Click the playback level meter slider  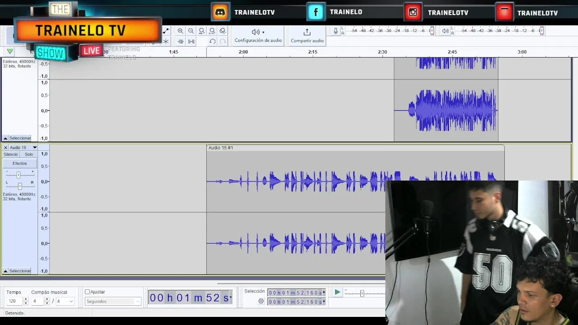541,31
